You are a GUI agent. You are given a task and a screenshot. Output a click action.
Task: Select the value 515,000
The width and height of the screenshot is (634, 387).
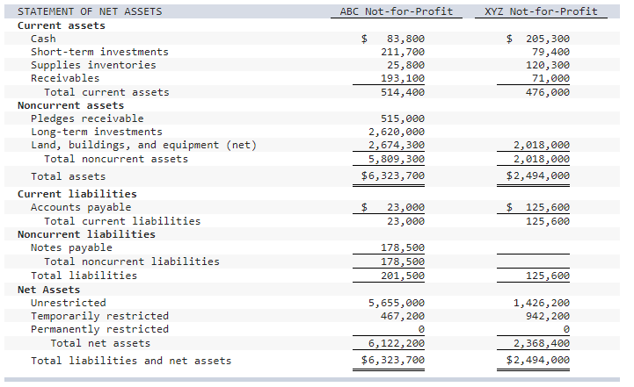403,118
